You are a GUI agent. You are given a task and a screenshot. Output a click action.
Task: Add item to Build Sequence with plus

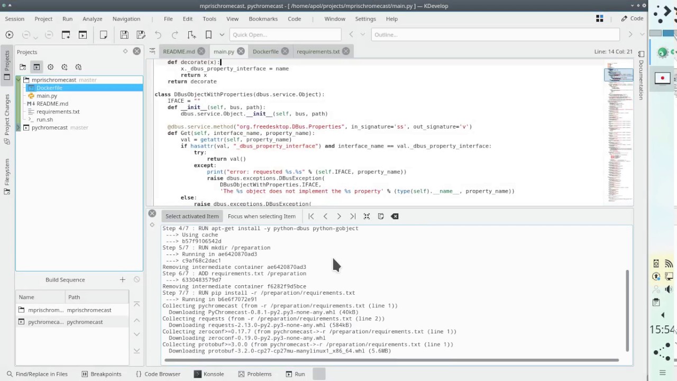[x=123, y=279]
